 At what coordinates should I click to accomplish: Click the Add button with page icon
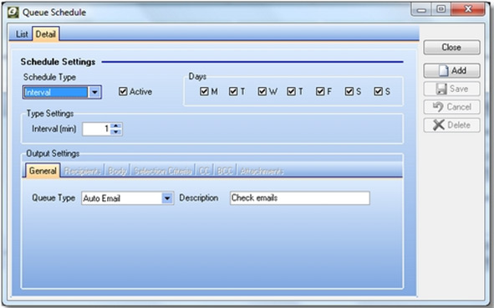point(451,70)
